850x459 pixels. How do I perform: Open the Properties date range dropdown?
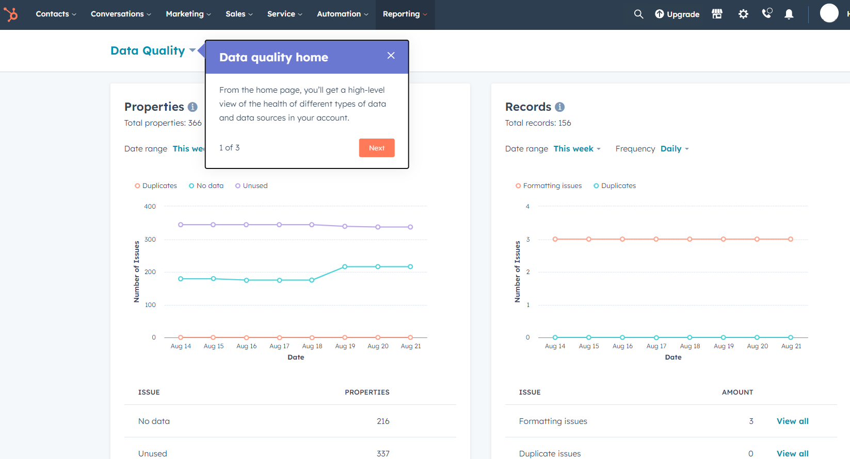(x=189, y=149)
